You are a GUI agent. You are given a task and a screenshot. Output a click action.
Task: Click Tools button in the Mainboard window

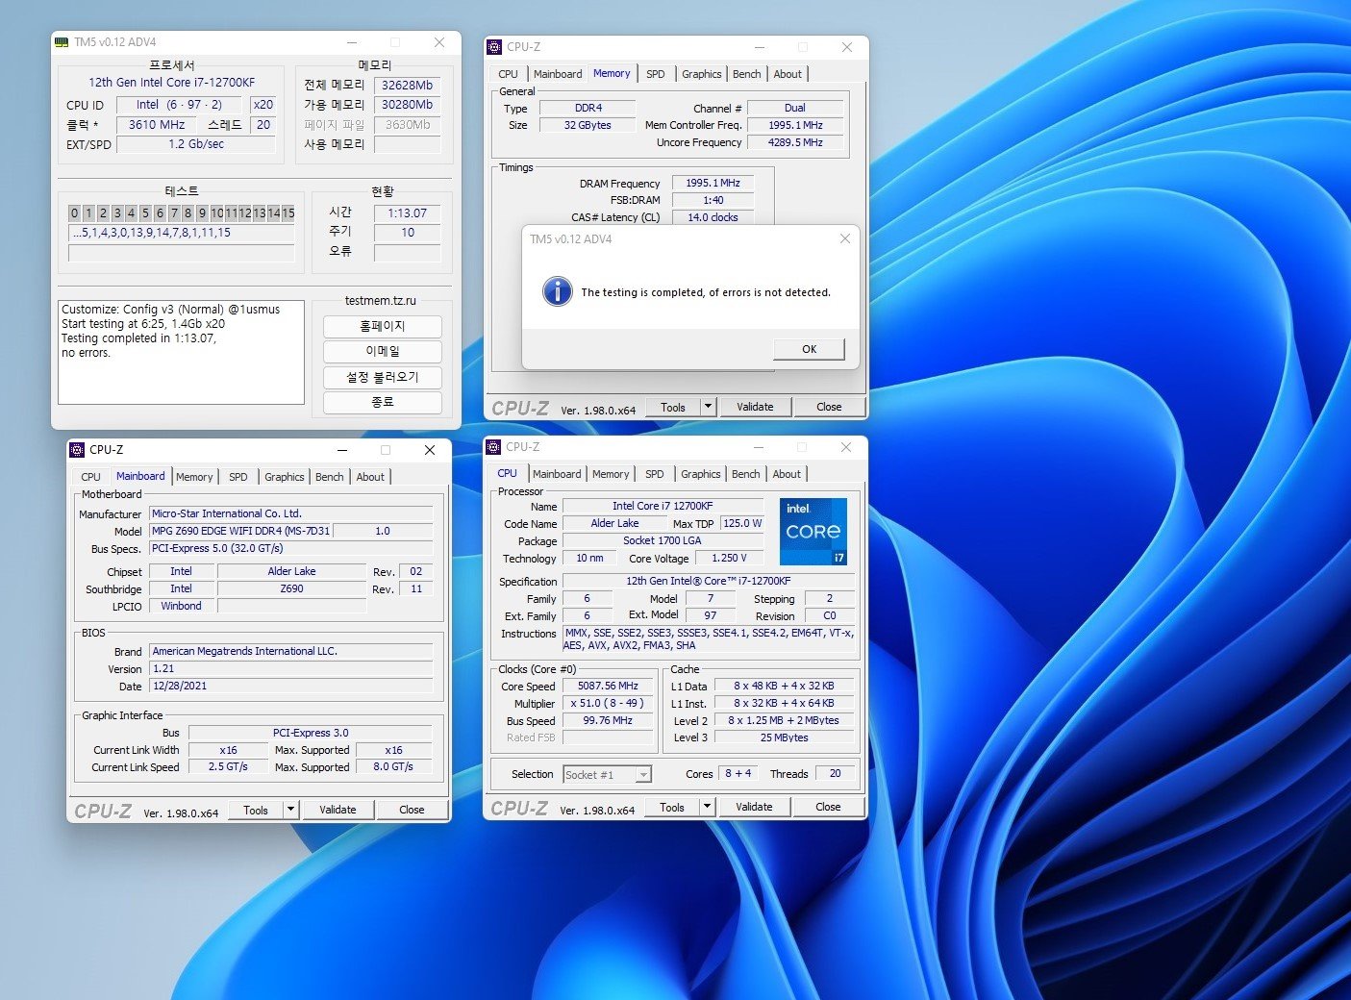[256, 810]
